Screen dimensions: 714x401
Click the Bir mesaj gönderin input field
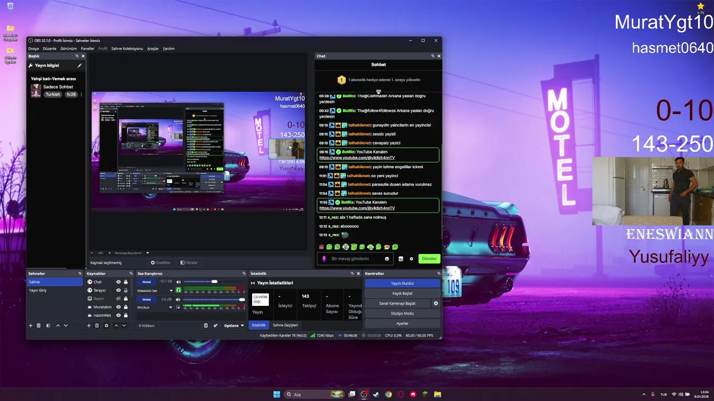(356, 258)
